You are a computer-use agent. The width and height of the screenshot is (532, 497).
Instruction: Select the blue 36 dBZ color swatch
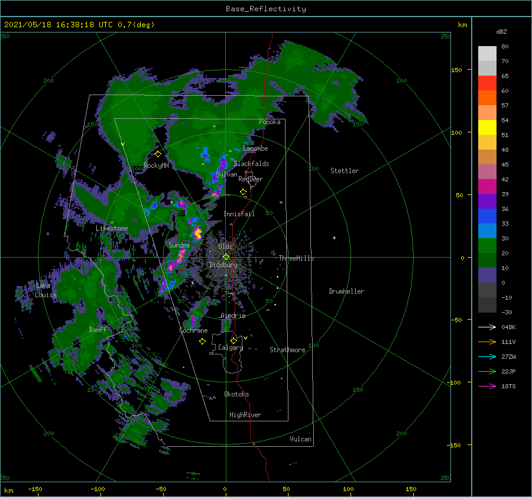click(487, 216)
